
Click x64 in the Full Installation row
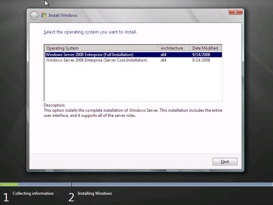(x=163, y=55)
